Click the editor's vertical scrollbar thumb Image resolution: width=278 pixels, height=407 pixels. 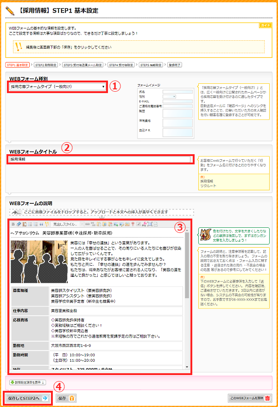coord(187,265)
